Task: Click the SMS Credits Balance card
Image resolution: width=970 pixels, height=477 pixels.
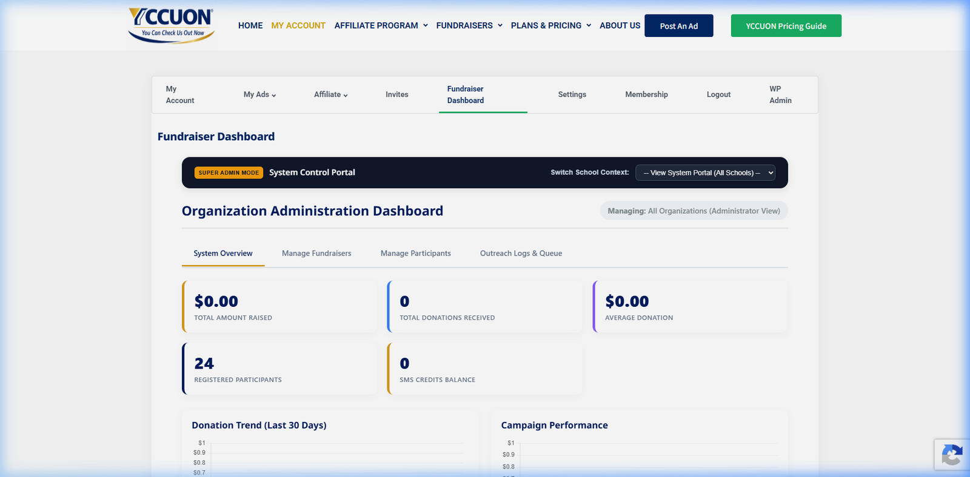Action: [x=485, y=369]
